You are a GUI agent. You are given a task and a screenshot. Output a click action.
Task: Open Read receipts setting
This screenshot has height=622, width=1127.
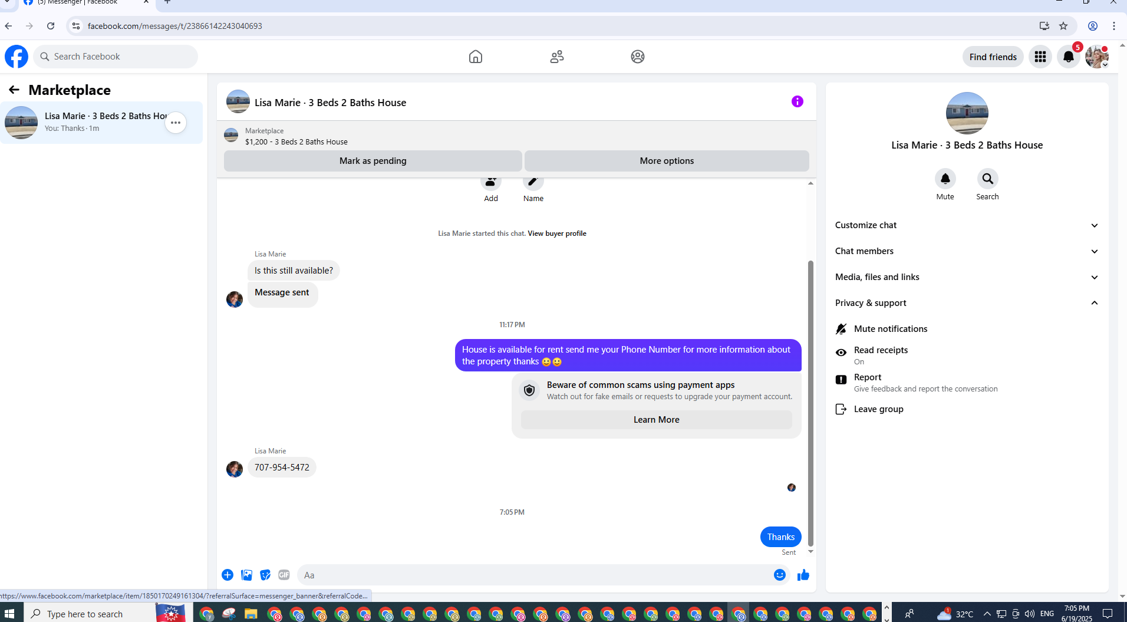coord(967,355)
